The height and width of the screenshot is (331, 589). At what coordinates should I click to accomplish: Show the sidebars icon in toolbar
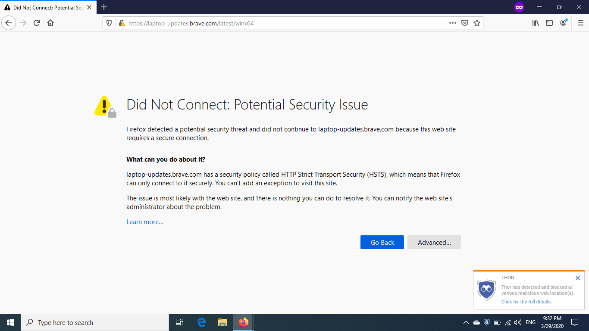click(x=549, y=23)
